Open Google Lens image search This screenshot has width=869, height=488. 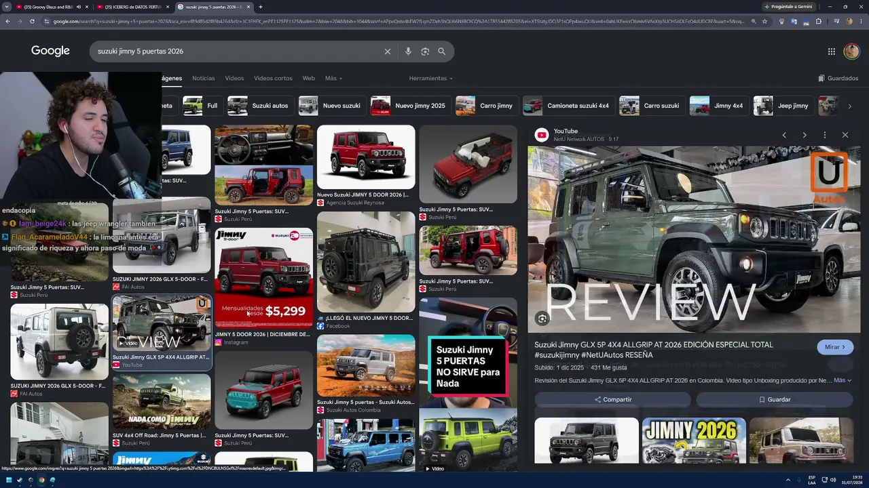pyautogui.click(x=425, y=52)
